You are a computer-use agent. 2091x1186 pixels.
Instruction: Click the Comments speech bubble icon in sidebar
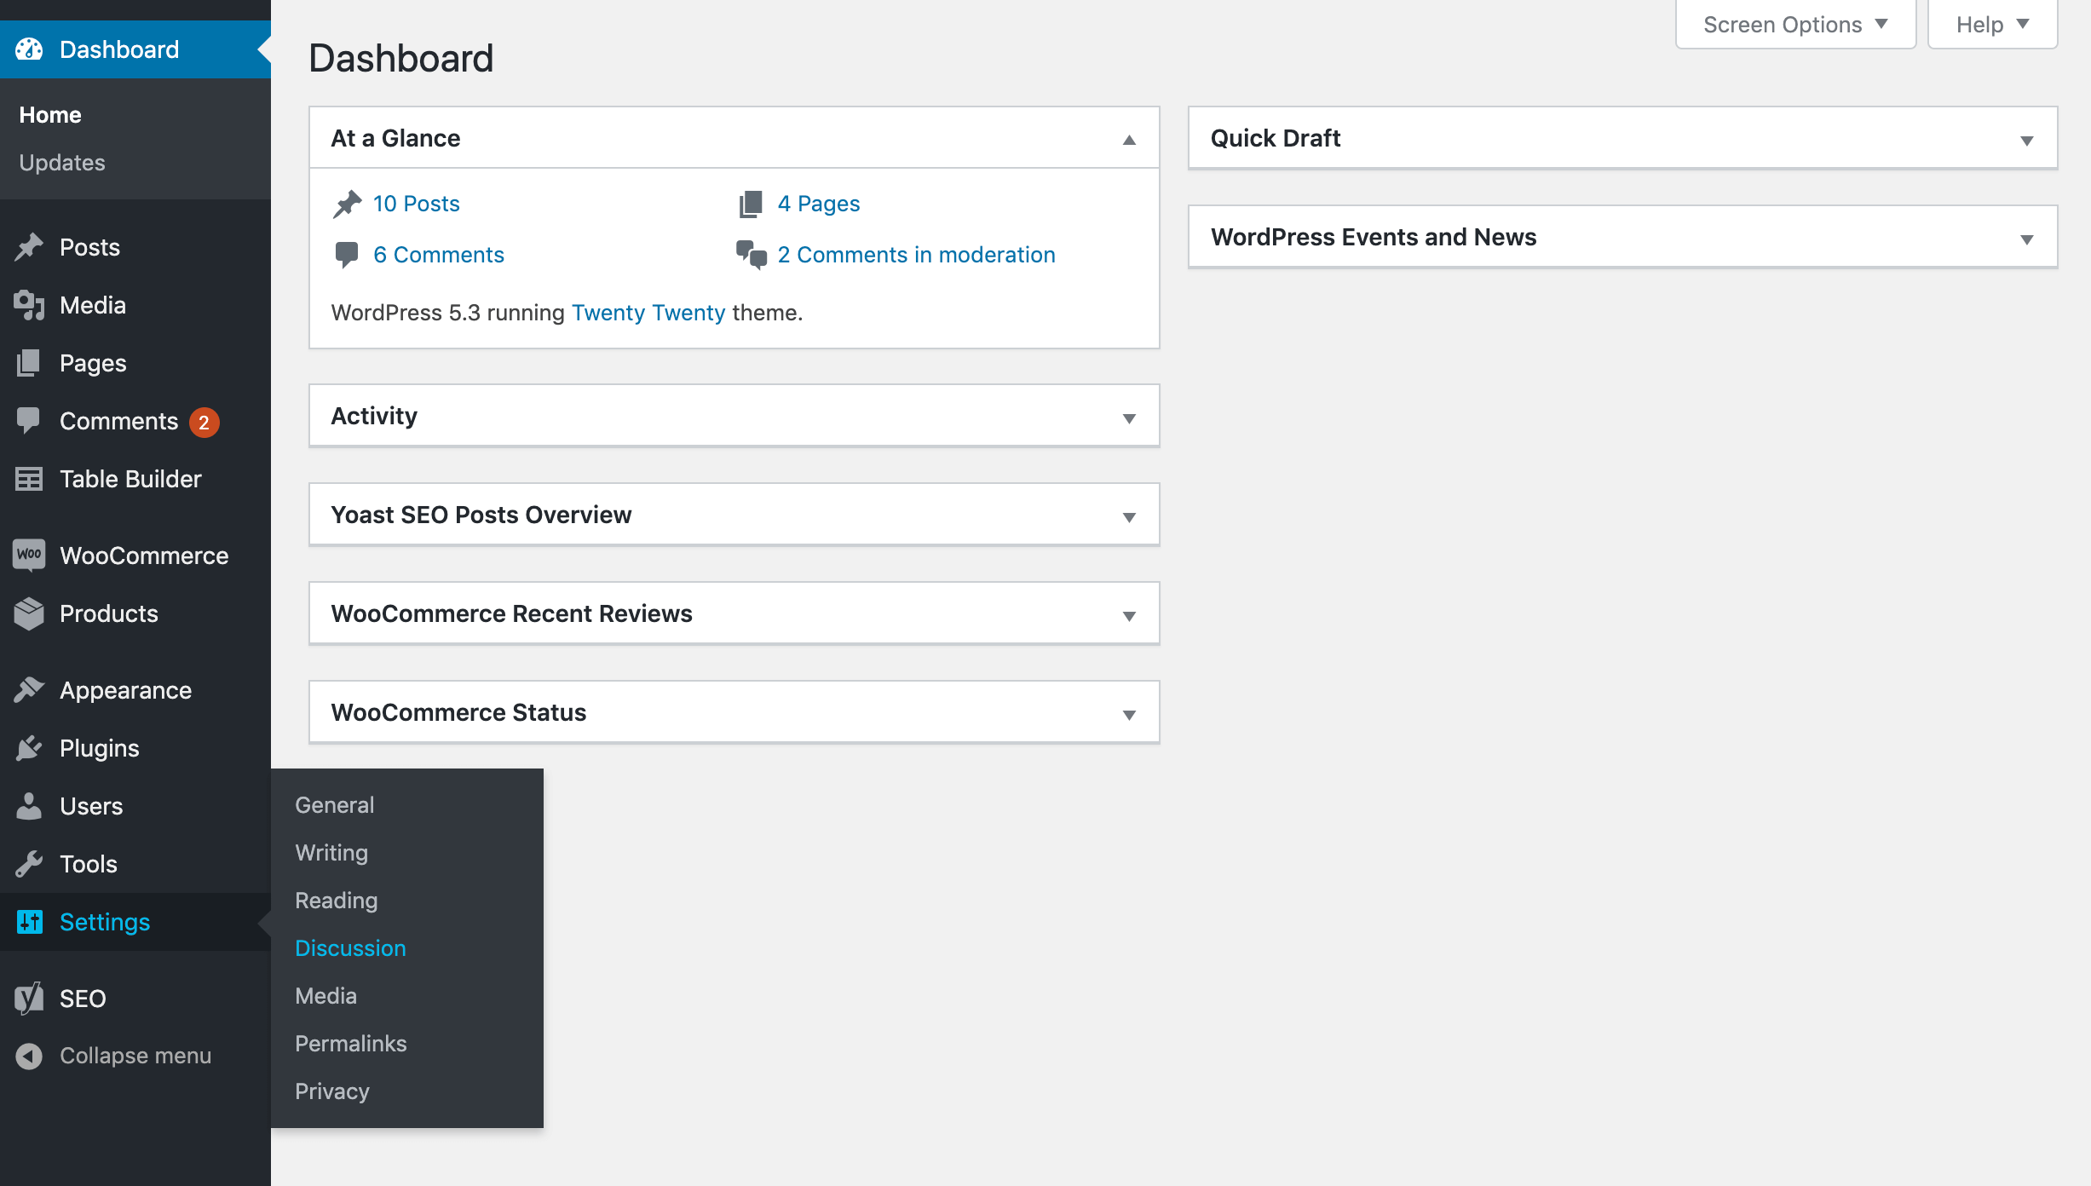point(29,421)
